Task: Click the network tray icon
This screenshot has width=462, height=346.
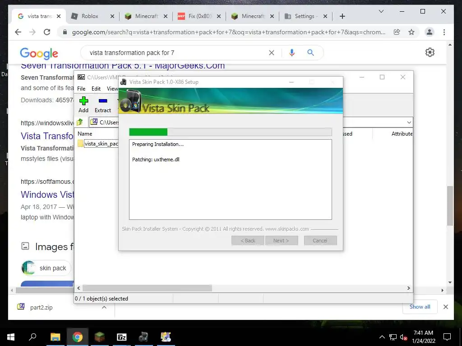Action: pyautogui.click(x=393, y=337)
